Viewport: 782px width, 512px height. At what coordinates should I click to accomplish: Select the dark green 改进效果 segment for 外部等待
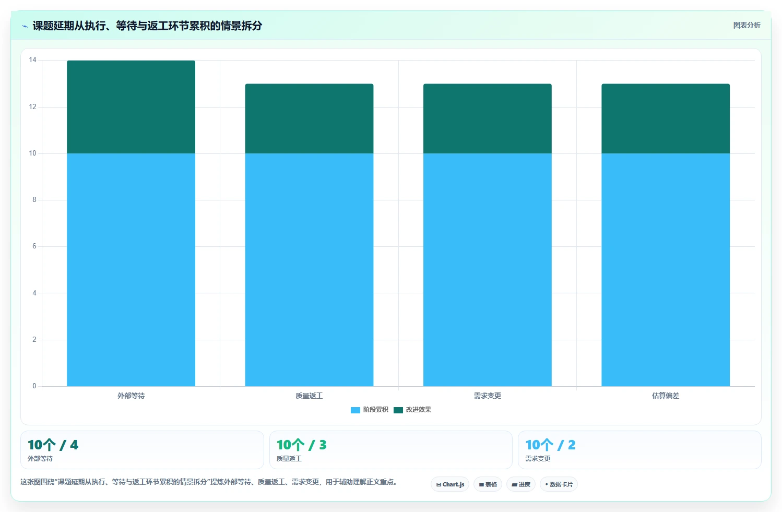(131, 107)
